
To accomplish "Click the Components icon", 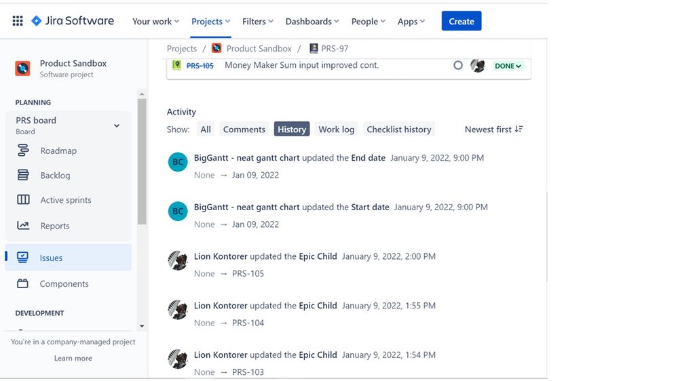I will pos(22,283).
